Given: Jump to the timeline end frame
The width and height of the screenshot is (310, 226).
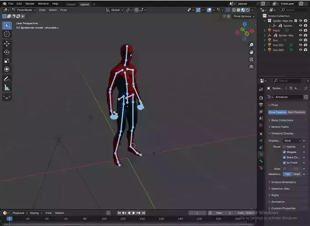Looking at the screenshot, I should click(x=144, y=213).
